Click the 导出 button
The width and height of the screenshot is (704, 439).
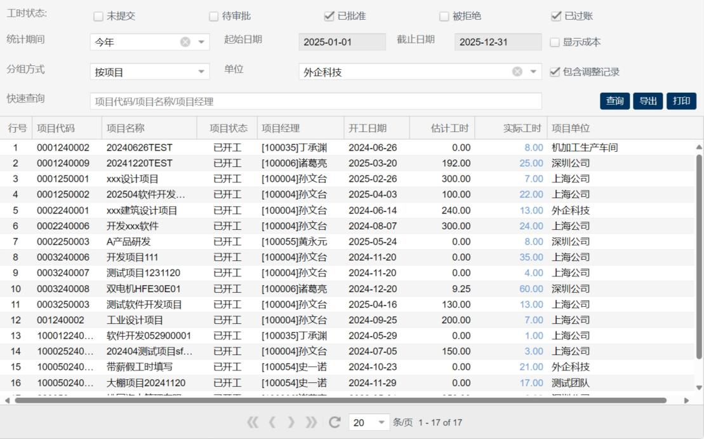648,101
